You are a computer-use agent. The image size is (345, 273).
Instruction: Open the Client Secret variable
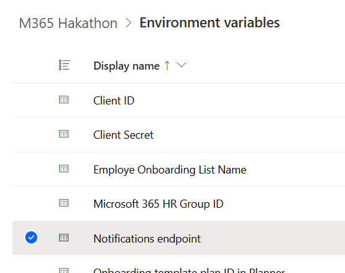123,135
